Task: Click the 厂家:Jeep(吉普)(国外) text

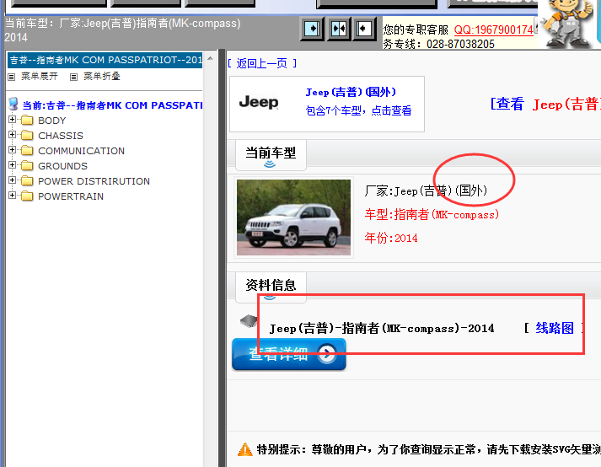Action: [426, 191]
